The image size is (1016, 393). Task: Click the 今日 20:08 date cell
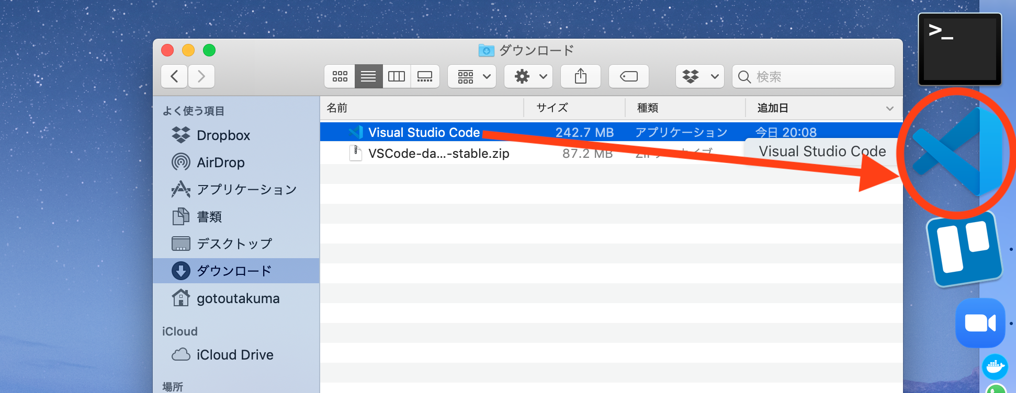786,132
